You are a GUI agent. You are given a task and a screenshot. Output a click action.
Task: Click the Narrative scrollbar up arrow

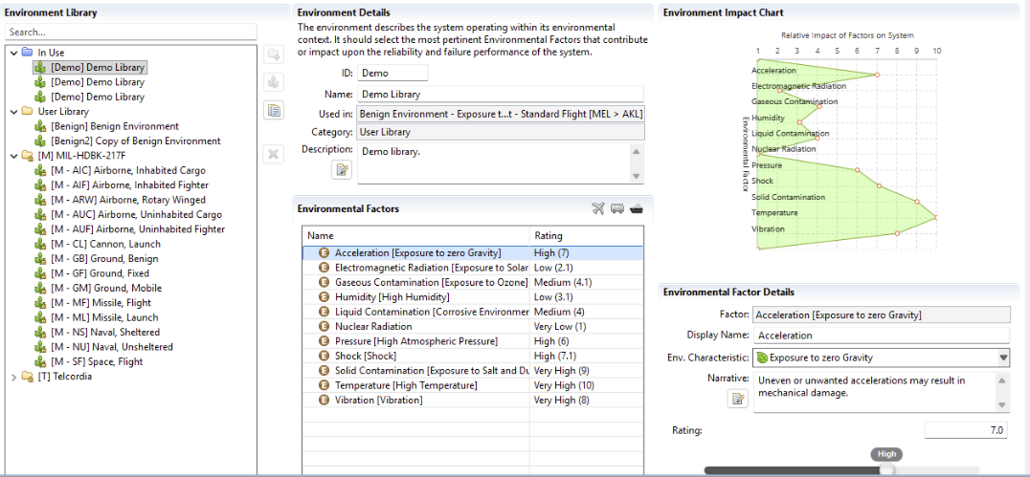pos(1001,379)
